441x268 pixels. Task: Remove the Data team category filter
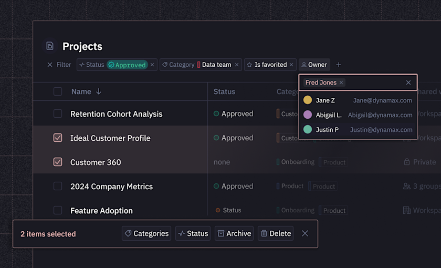coord(237,65)
